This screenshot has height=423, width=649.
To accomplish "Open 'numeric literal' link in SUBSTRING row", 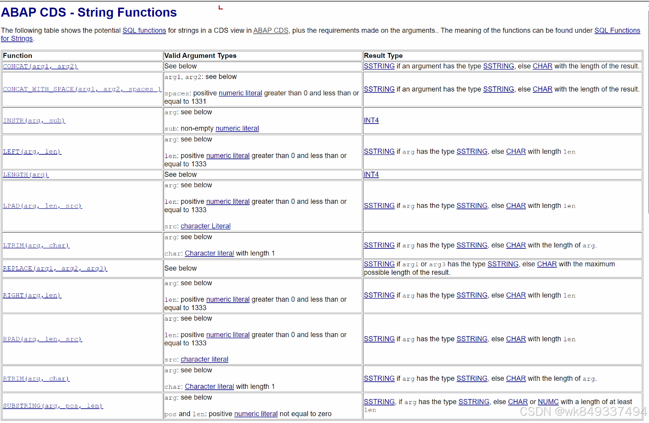I will [x=256, y=414].
